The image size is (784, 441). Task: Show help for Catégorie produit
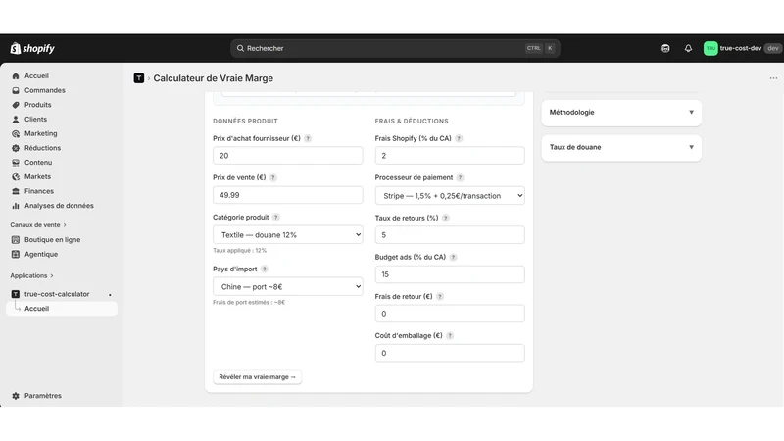tap(276, 217)
